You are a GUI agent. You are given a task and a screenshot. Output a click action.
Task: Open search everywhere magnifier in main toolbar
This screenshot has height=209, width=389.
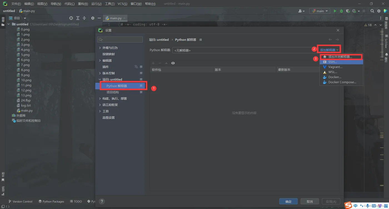(x=372, y=11)
